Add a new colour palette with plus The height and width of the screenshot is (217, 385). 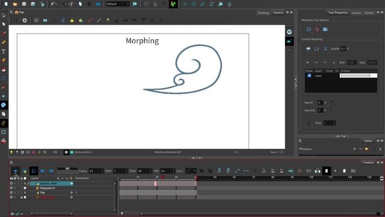pyautogui.click(x=354, y=149)
